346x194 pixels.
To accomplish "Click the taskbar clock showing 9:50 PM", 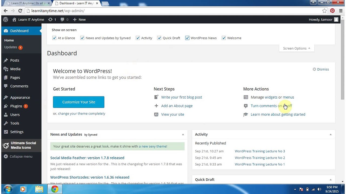I will pyautogui.click(x=332, y=189).
